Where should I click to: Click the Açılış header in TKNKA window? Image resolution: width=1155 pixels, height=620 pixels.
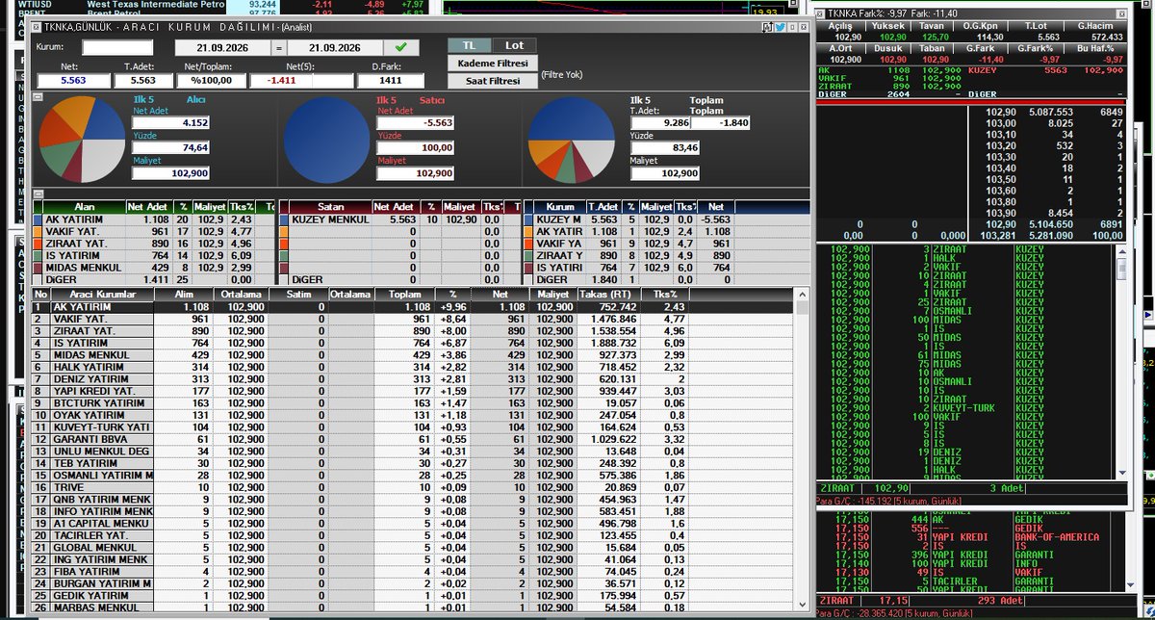(840, 26)
